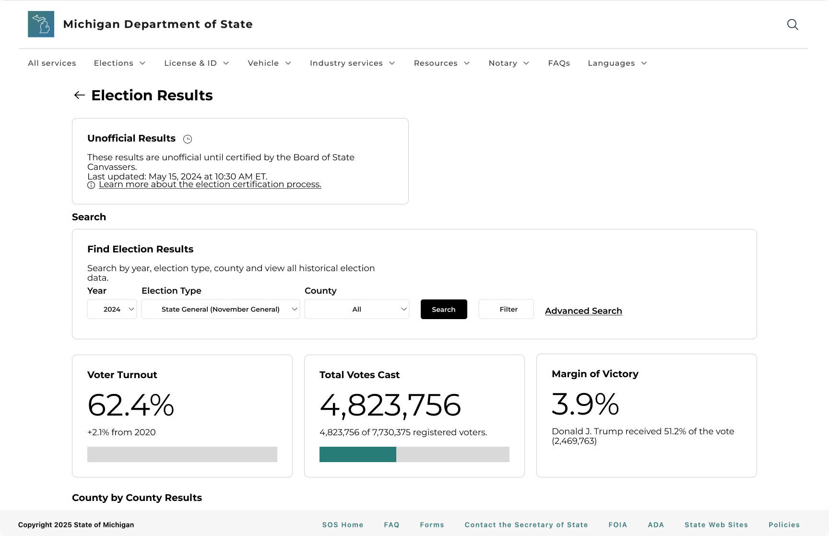
Task: Click 'Copyright 2025 State of Michigan' text
Action: pos(76,525)
